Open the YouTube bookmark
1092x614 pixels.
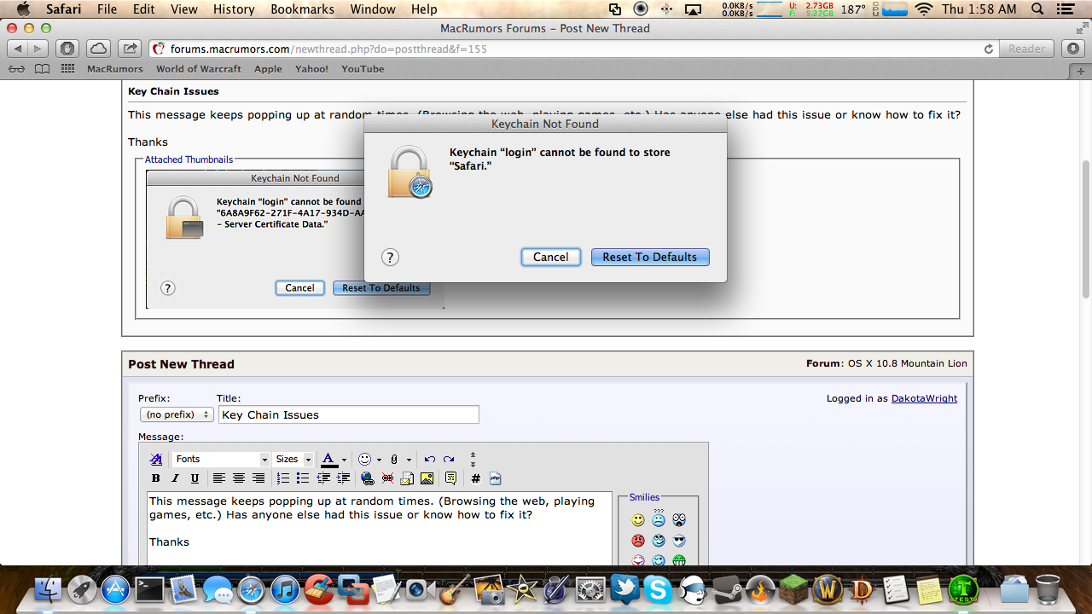pos(363,69)
